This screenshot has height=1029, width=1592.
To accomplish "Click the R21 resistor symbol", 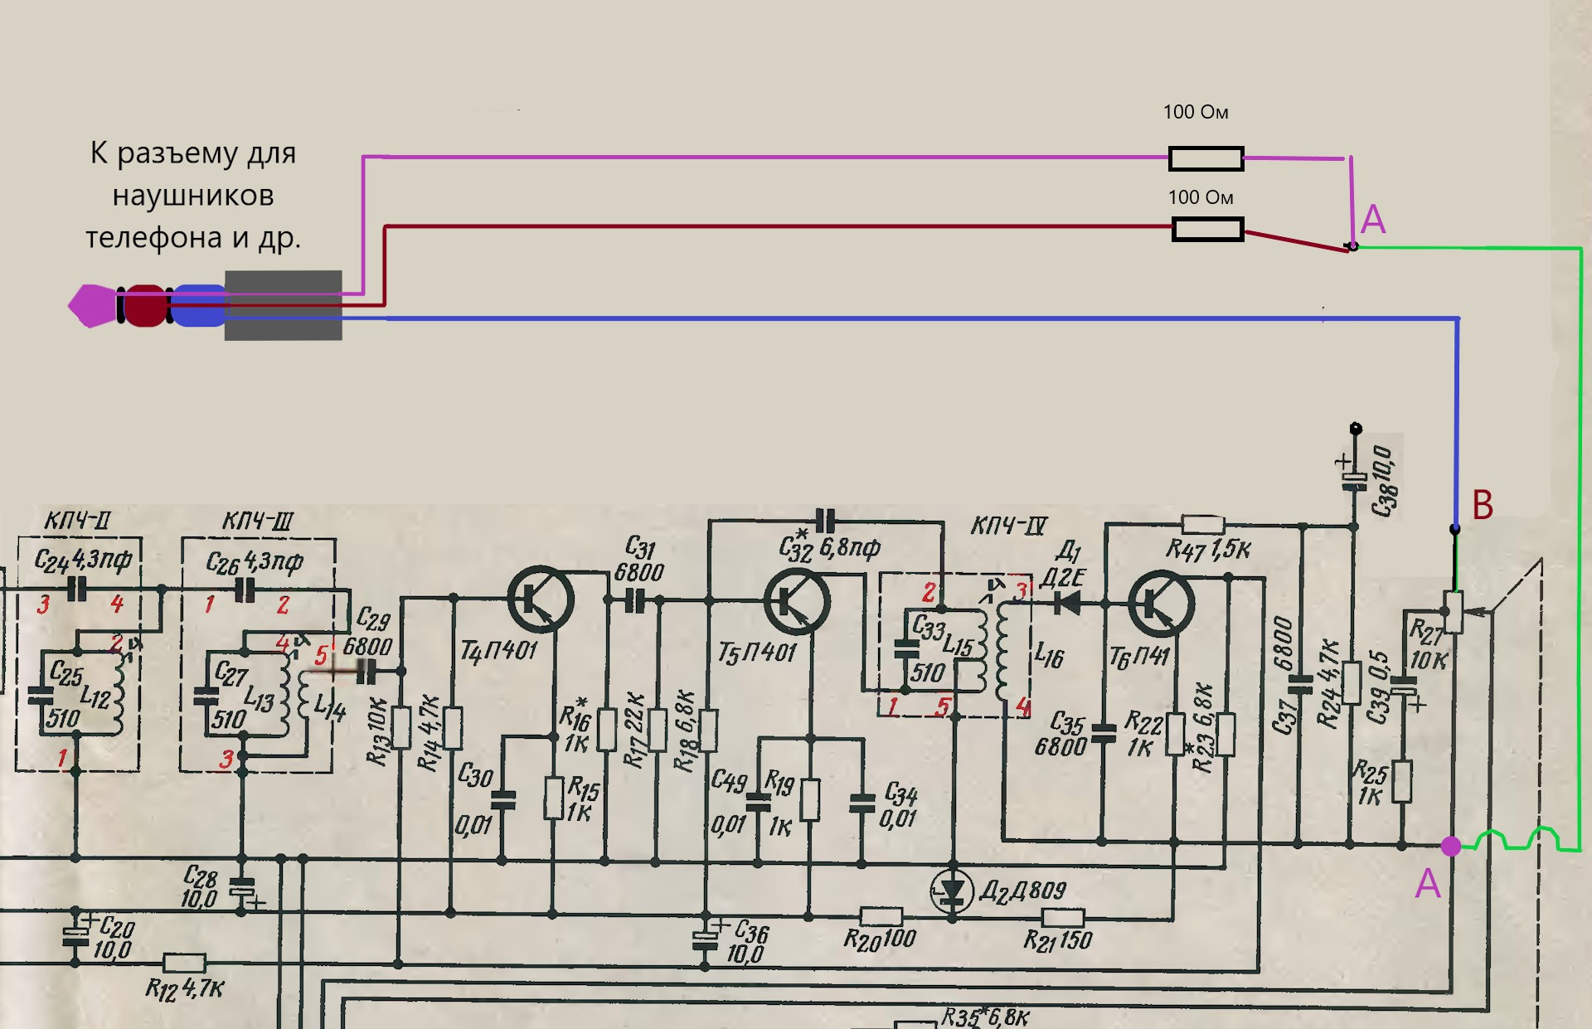I will click(1062, 918).
